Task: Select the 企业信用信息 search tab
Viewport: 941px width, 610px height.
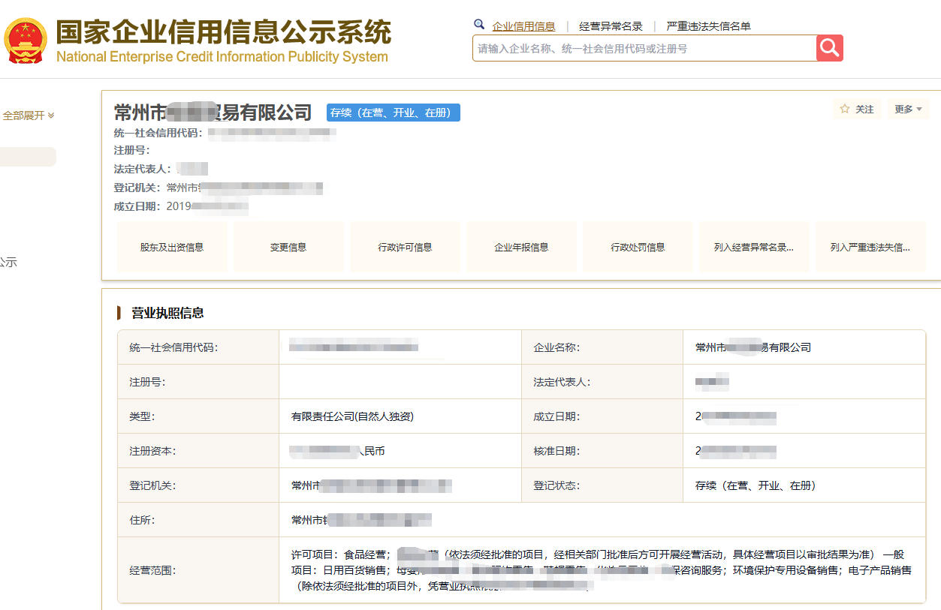Action: point(523,26)
